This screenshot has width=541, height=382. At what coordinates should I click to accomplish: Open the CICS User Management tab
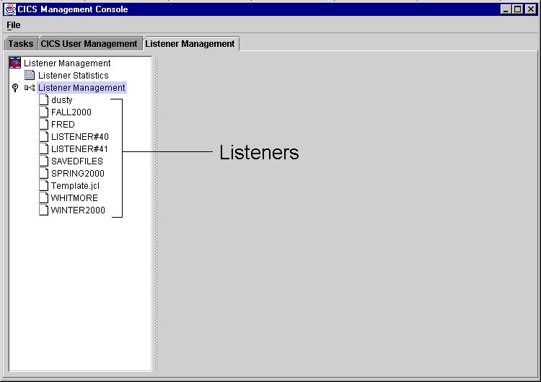(x=89, y=44)
